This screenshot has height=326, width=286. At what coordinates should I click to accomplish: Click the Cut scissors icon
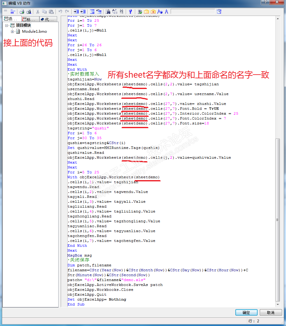tap(38, 12)
